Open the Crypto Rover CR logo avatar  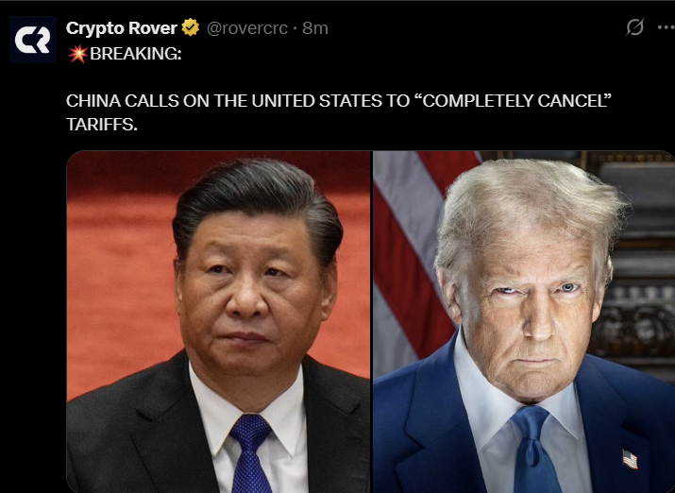tap(33, 40)
